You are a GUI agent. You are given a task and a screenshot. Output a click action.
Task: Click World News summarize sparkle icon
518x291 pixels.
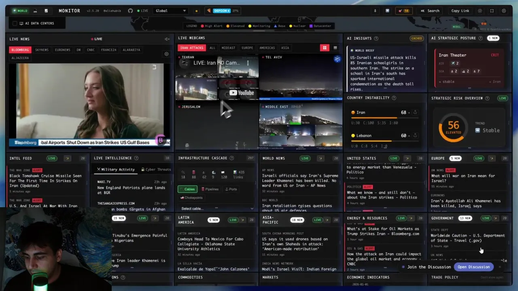[321, 158]
